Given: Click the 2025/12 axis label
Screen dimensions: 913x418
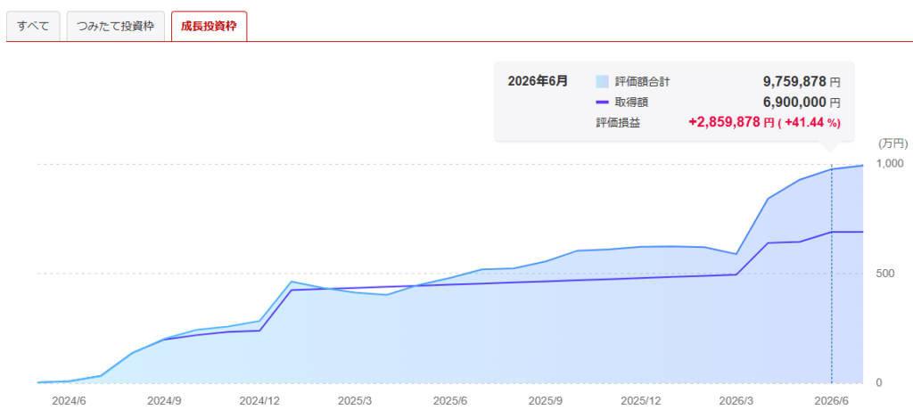Looking at the screenshot, I should [641, 402].
